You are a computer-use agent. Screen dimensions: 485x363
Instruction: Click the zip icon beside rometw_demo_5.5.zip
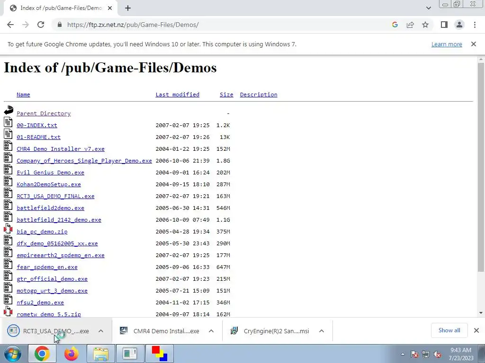click(8, 311)
